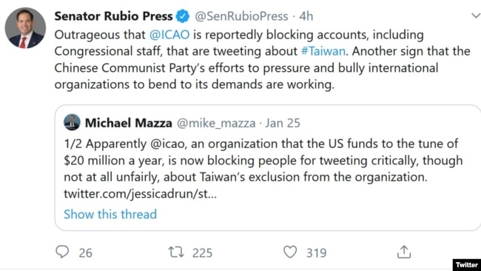
Task: Click the 4h timestamp
Action: [306, 16]
